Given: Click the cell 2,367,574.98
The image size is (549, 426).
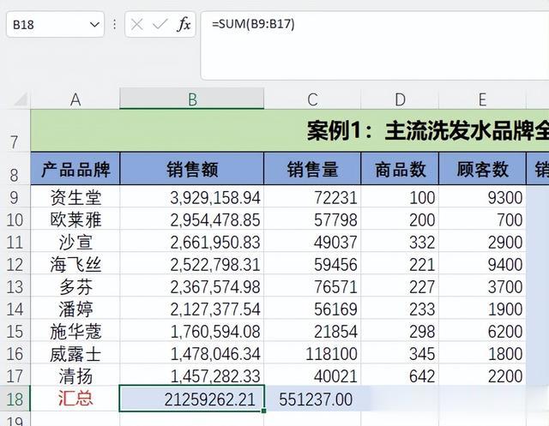Looking at the screenshot, I should pyautogui.click(x=192, y=285).
